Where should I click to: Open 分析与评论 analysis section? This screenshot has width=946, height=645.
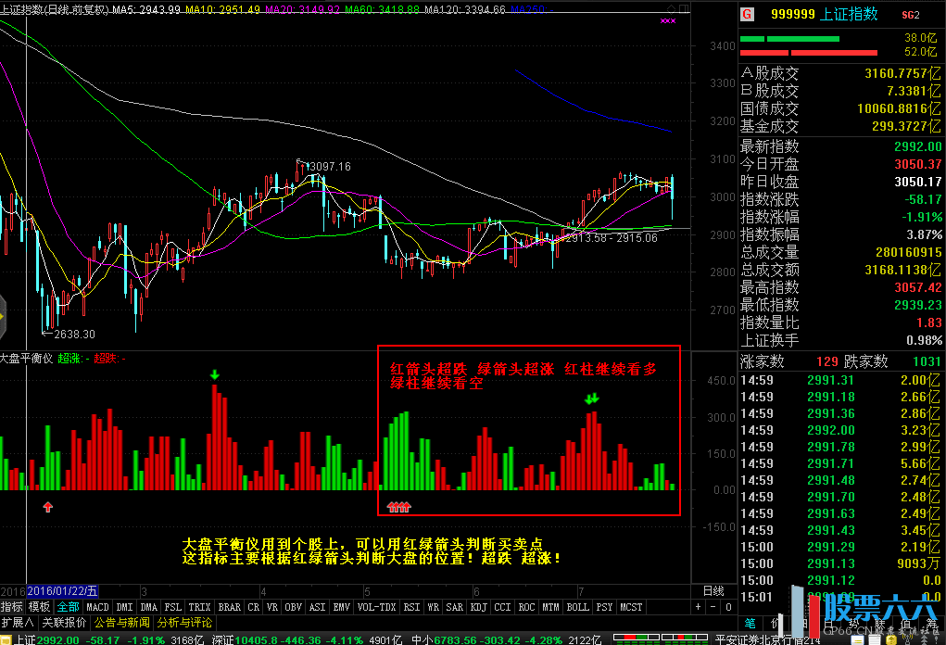point(185,623)
